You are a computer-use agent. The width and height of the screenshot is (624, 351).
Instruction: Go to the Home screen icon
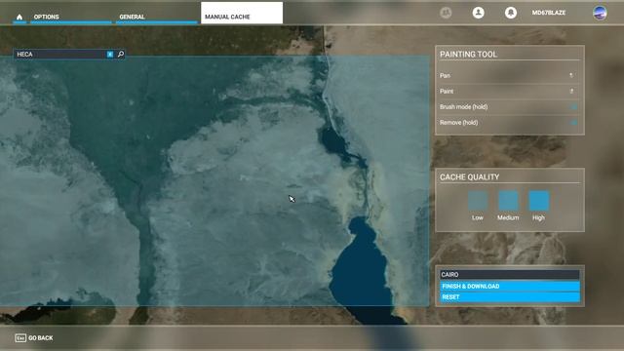19,17
